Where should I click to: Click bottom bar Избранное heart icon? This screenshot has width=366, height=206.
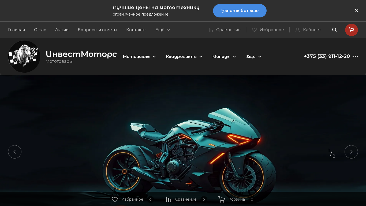click(x=115, y=199)
